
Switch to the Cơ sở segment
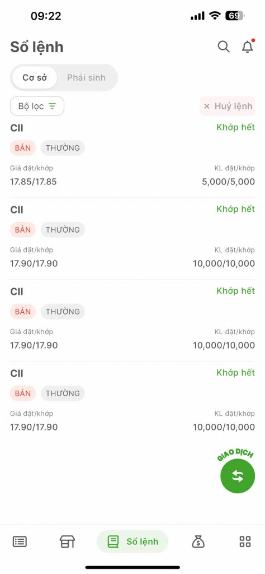[x=35, y=77]
